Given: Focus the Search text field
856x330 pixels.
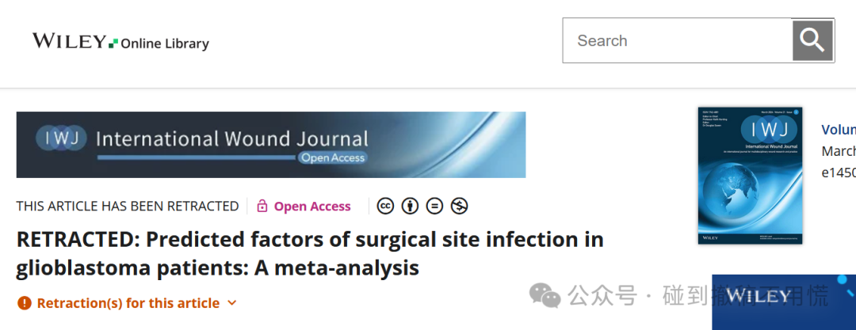Looking at the screenshot, I should pyautogui.click(x=678, y=40).
